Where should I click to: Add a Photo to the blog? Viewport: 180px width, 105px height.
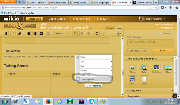[132, 69]
